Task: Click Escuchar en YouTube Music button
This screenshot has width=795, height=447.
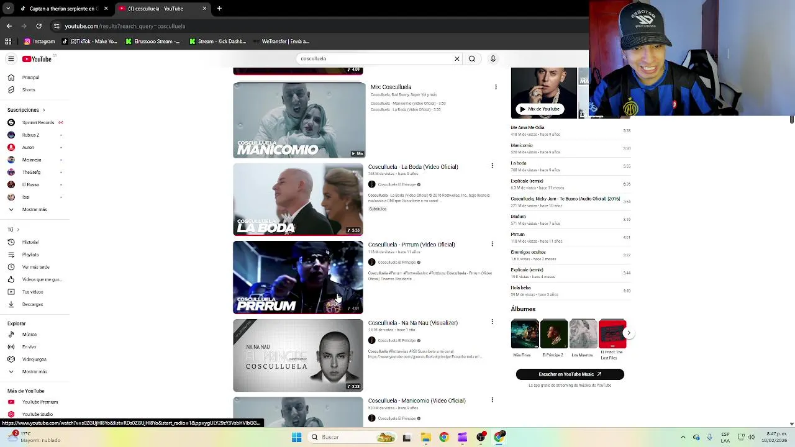Action: click(570, 374)
